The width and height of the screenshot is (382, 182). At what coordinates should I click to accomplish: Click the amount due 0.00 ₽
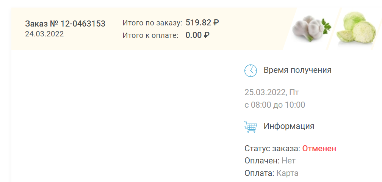(197, 35)
